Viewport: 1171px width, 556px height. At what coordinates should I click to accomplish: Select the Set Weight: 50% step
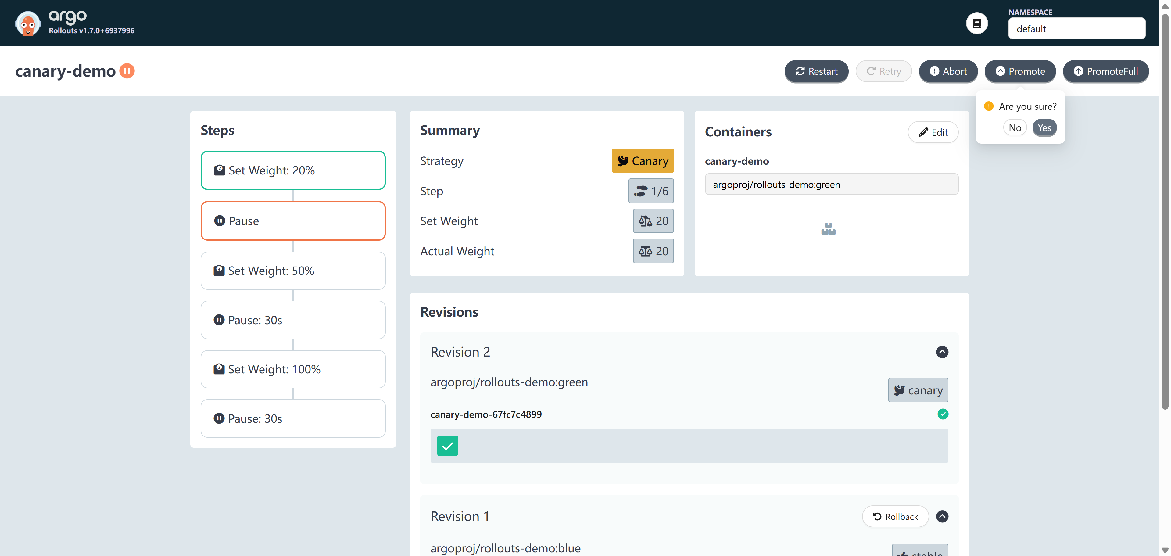(x=293, y=271)
